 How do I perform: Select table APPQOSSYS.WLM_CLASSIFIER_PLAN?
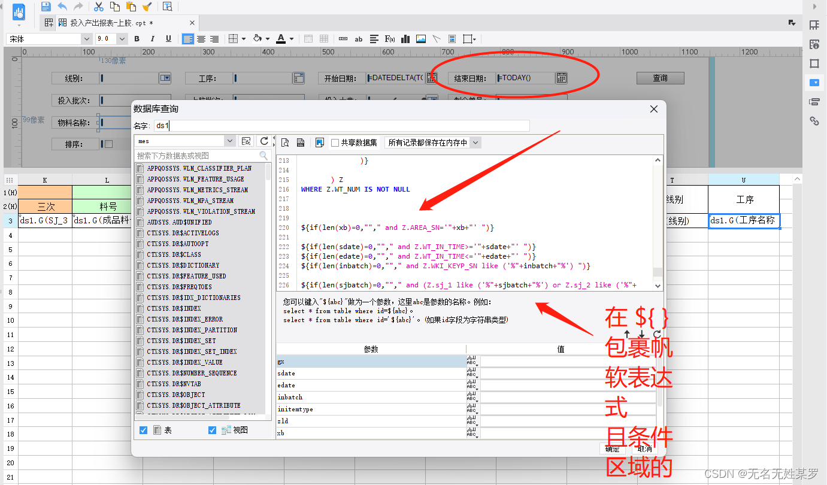[x=199, y=168]
